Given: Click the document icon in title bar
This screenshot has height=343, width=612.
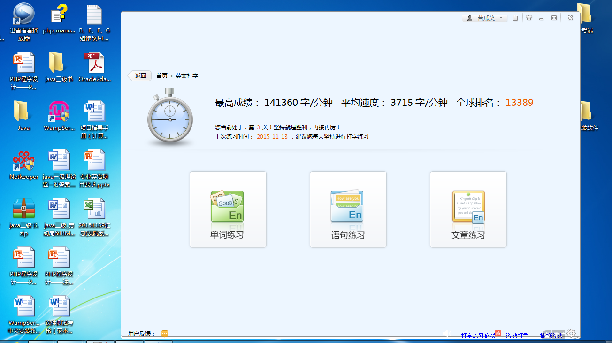Looking at the screenshot, I should [515, 18].
